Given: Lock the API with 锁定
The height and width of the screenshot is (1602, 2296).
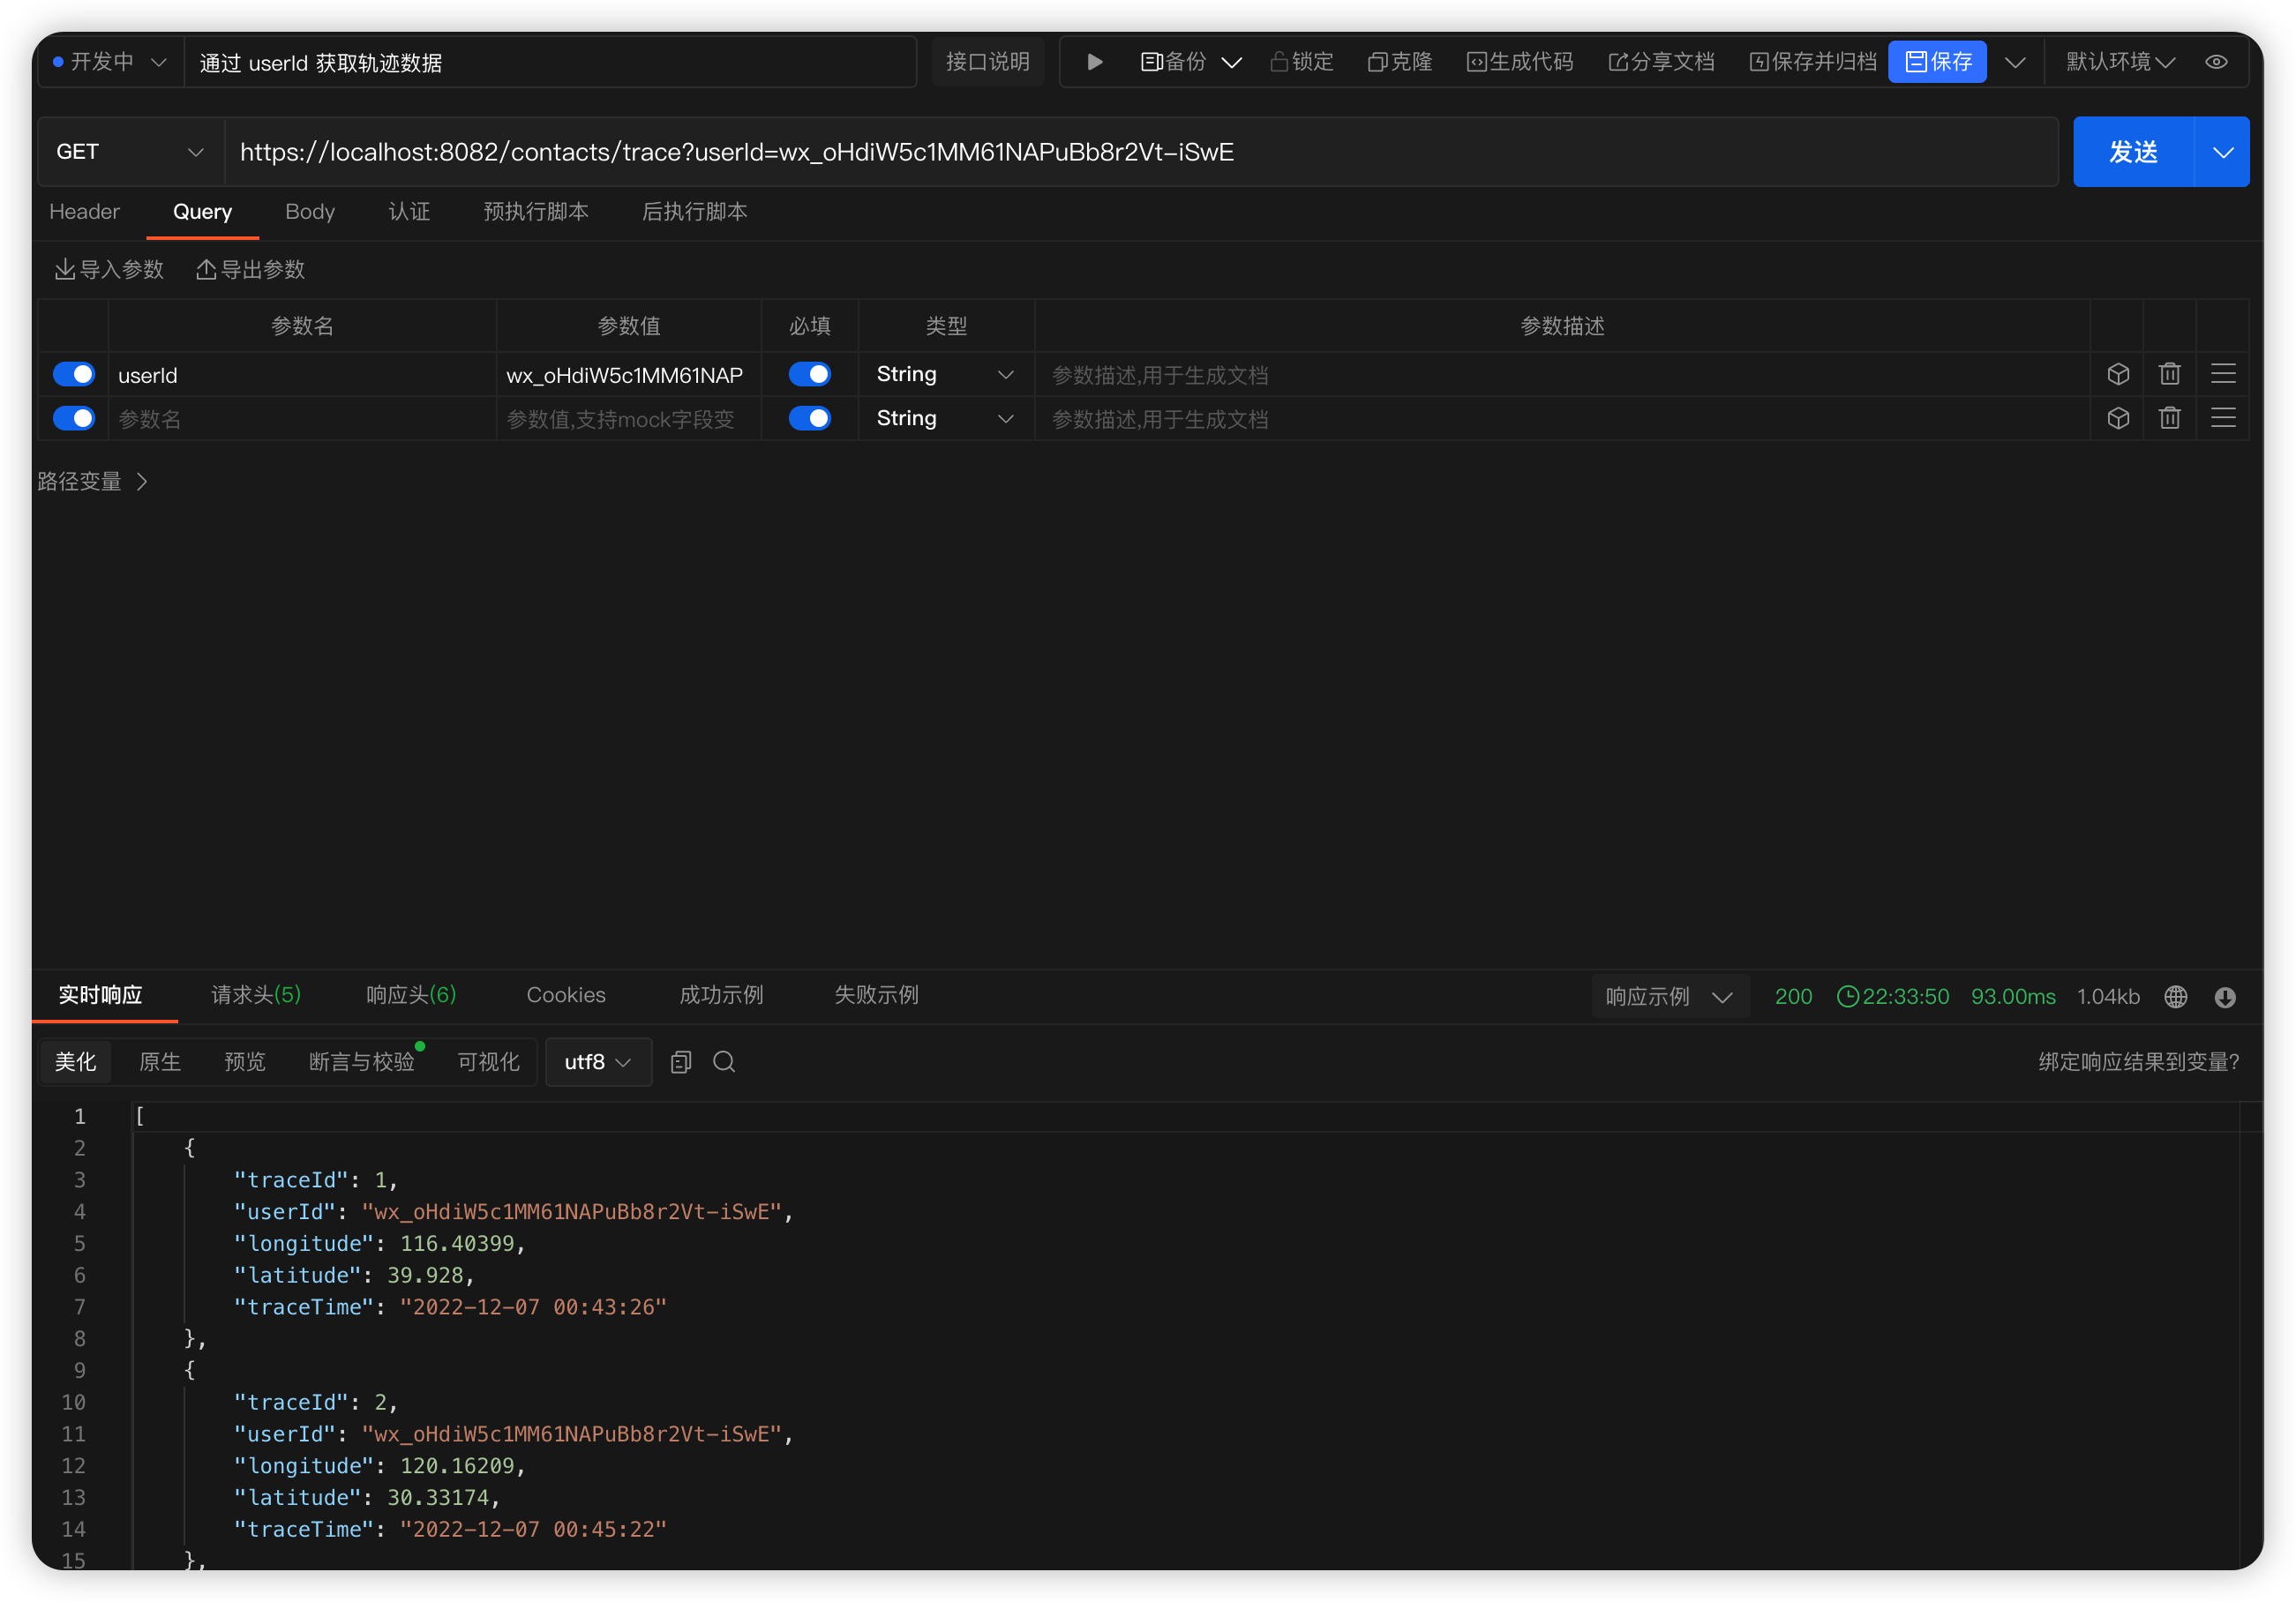Looking at the screenshot, I should point(1301,62).
